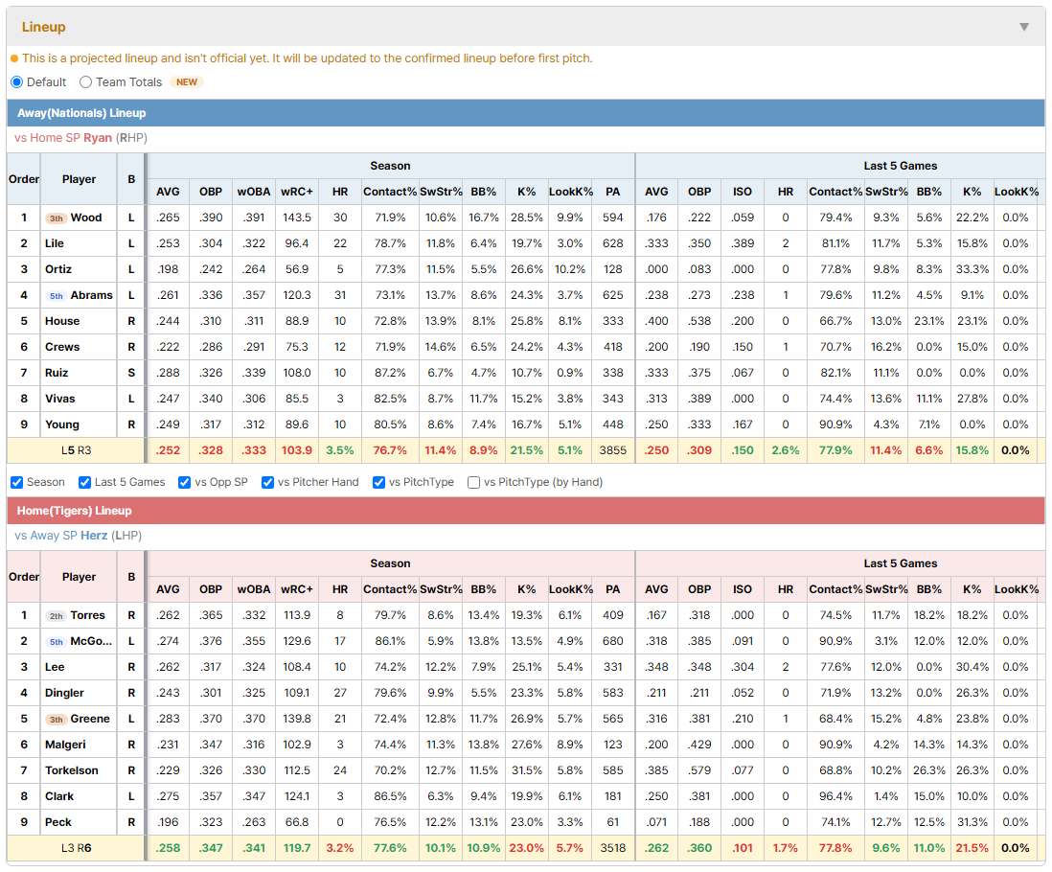The height and width of the screenshot is (872, 1052).
Task: Toggle the vs Pitcher Hand checkbox
Action: coord(267,482)
